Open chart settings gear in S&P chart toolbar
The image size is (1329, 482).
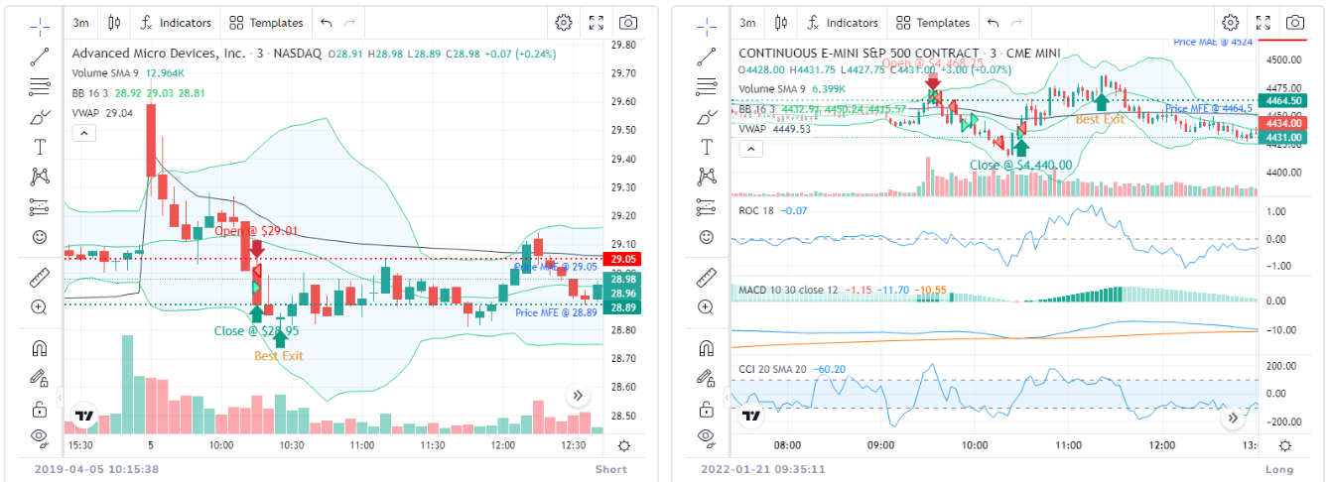pos(1231,23)
